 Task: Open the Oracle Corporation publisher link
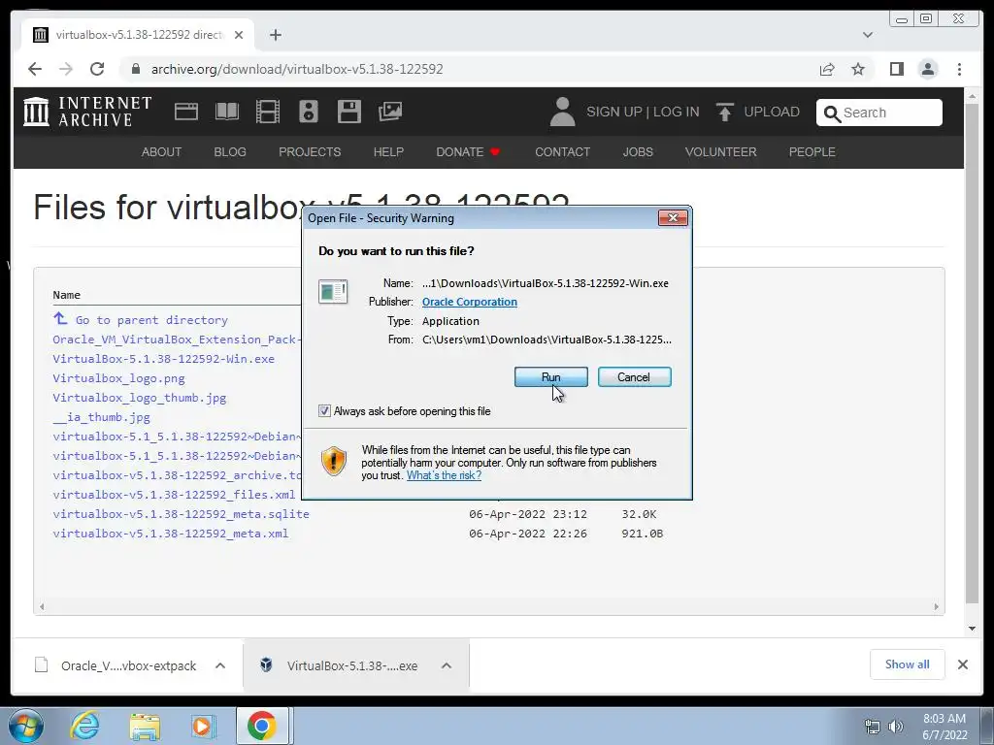tap(469, 302)
